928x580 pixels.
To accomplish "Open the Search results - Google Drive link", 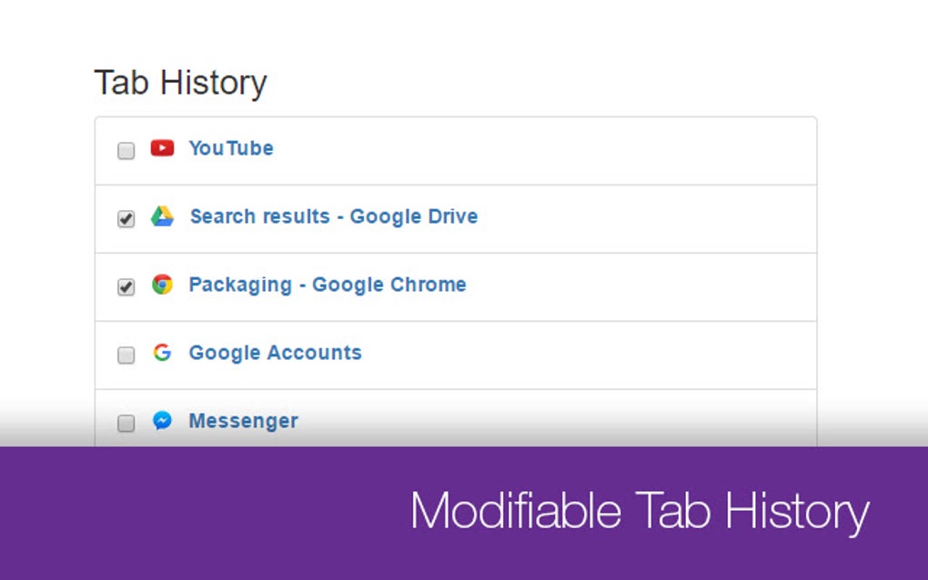I will [x=333, y=216].
